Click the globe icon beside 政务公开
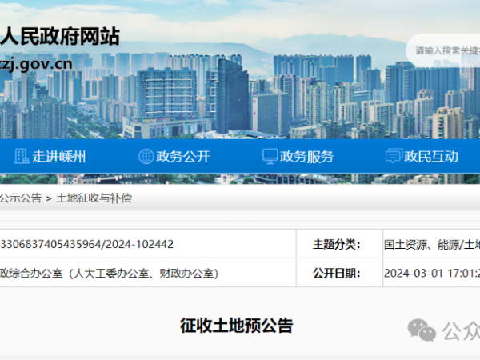The width and height of the screenshot is (480, 360). (x=146, y=157)
